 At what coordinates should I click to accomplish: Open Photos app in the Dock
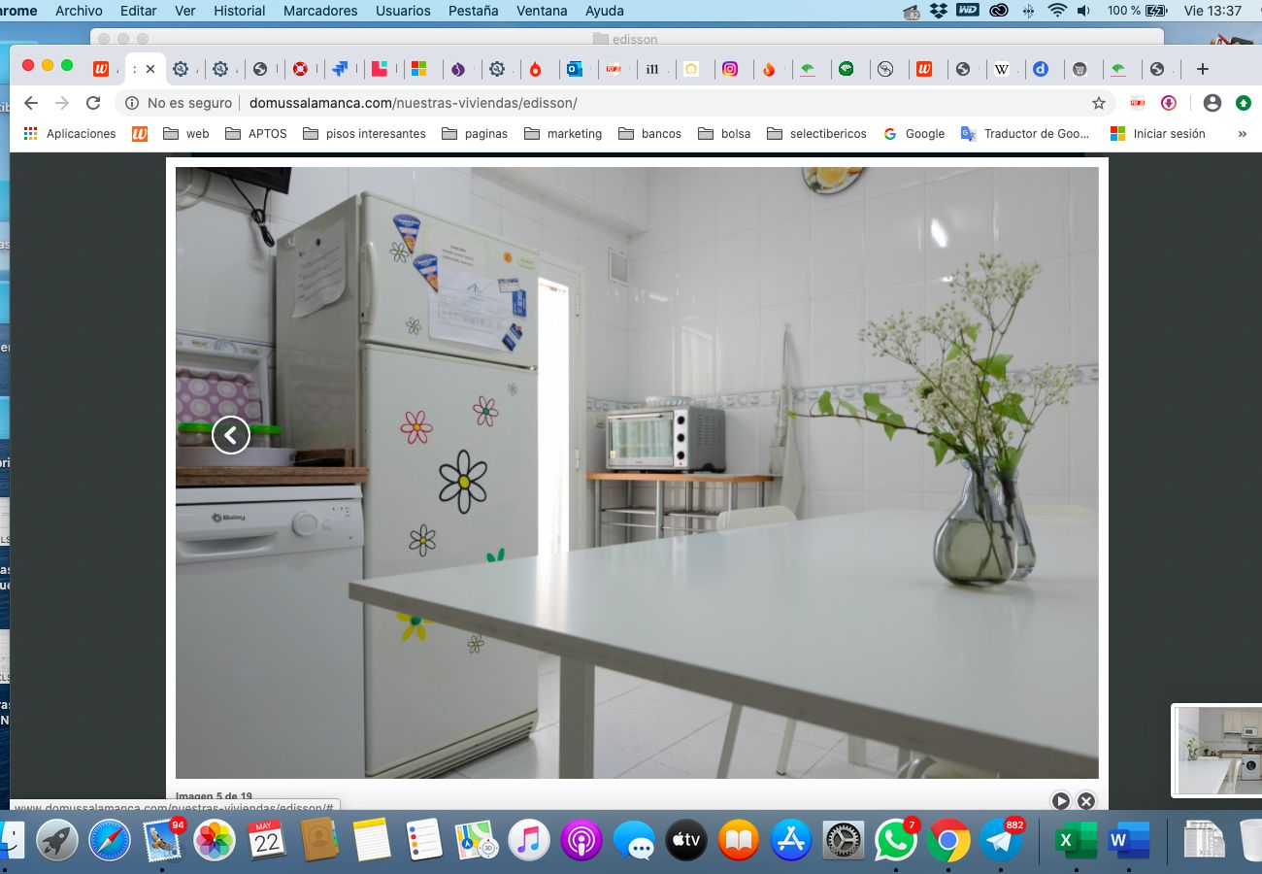click(215, 839)
